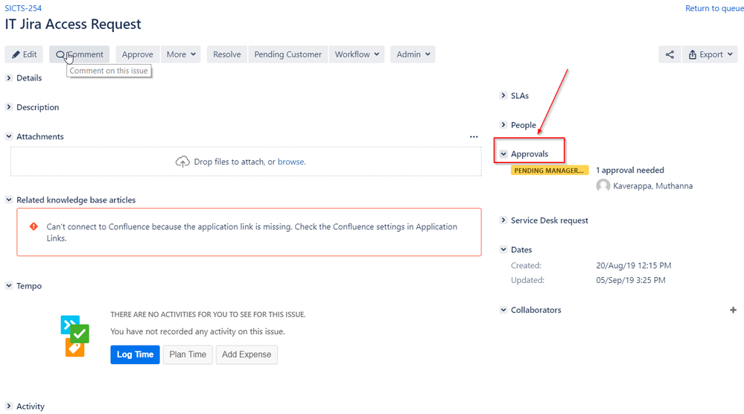The width and height of the screenshot is (744, 414).
Task: Open the More dropdown menu
Action: pos(181,54)
